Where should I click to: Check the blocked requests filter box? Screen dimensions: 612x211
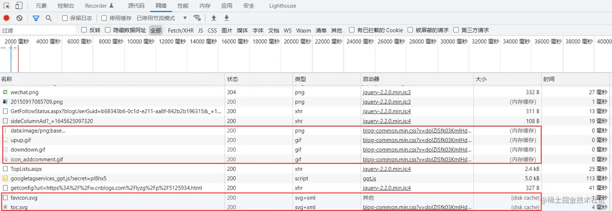coord(410,30)
